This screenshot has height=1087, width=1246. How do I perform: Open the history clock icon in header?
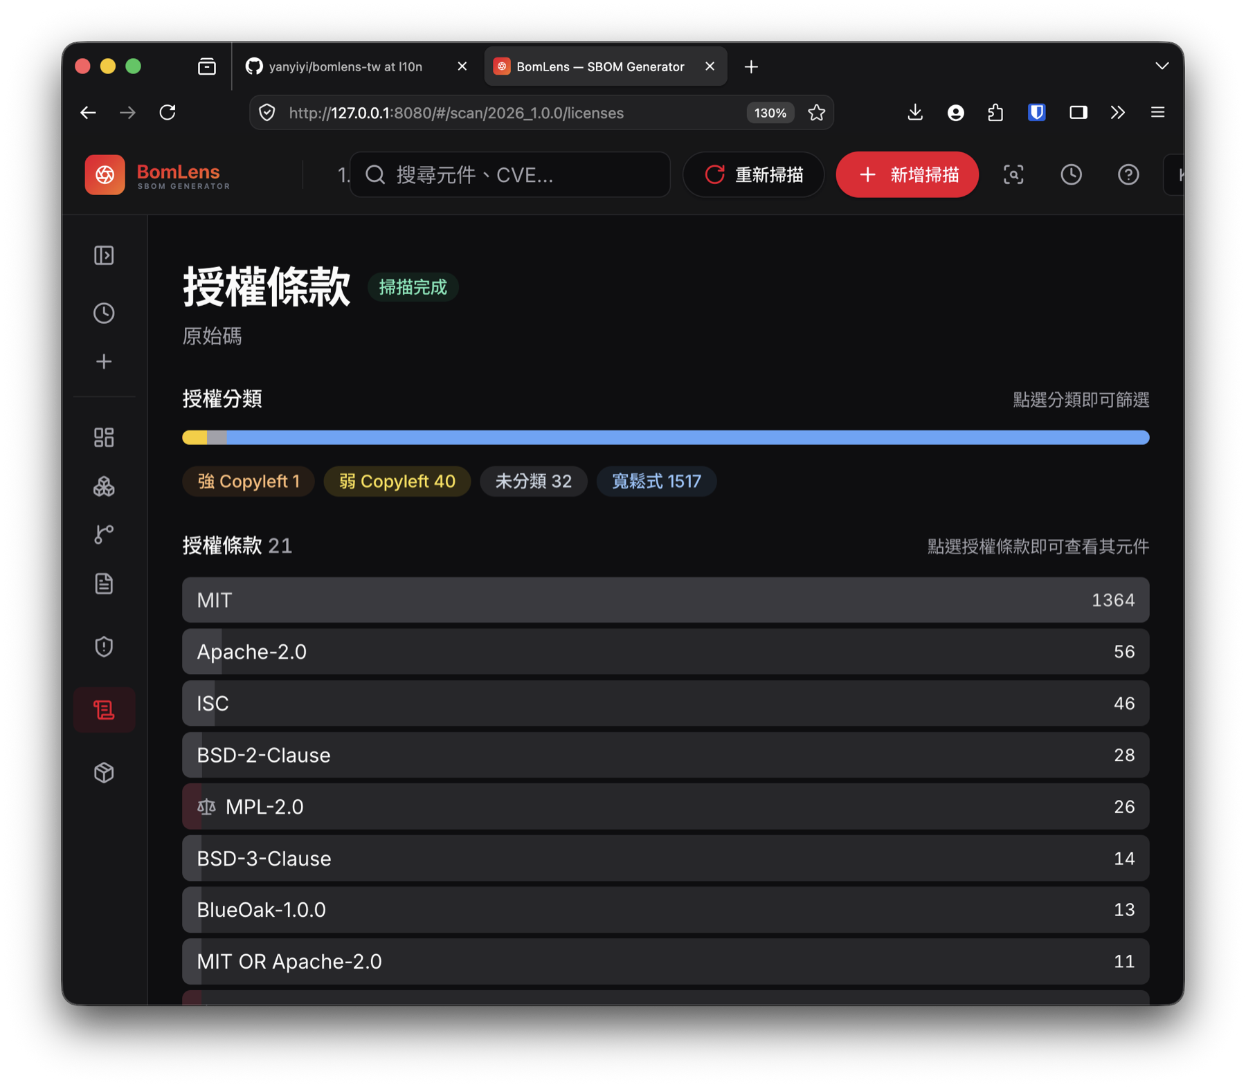click(x=1071, y=174)
